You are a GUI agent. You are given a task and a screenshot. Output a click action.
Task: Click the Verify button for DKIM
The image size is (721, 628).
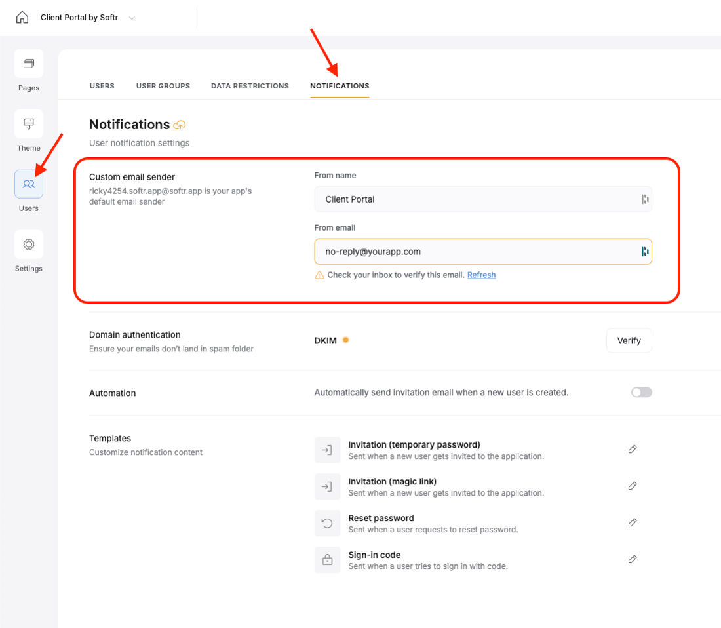coord(629,341)
